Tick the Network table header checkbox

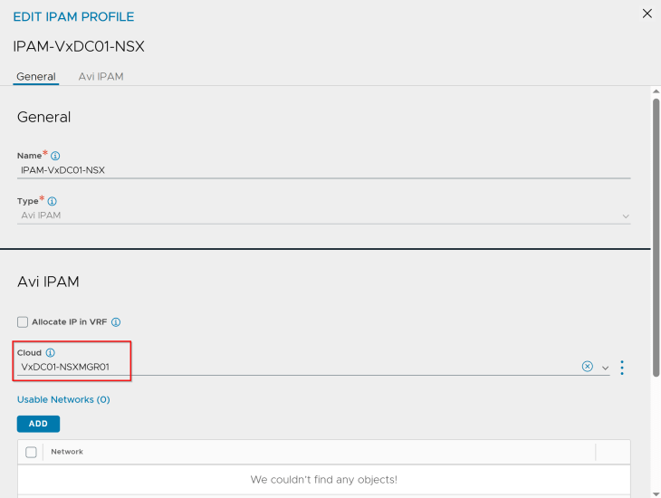(31, 452)
